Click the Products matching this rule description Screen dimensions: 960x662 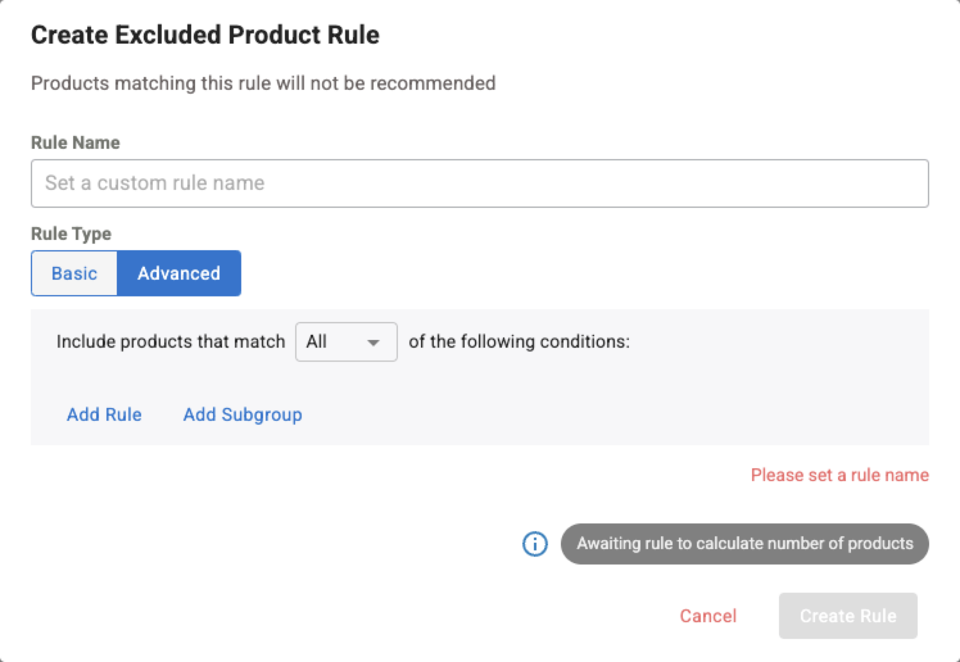[x=263, y=83]
